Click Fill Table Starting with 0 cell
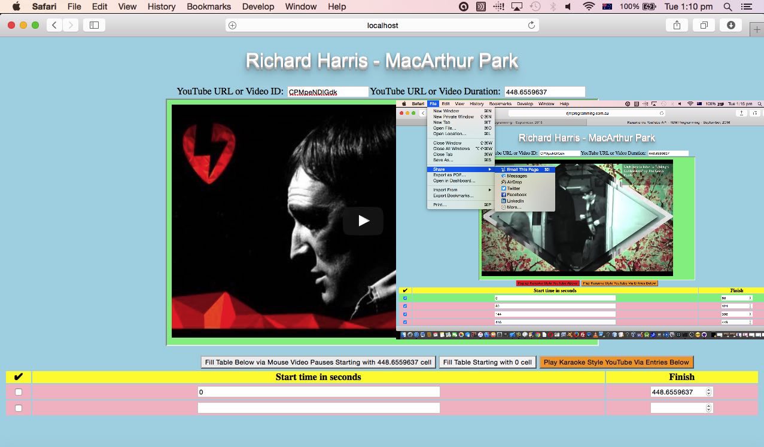 pyautogui.click(x=488, y=362)
